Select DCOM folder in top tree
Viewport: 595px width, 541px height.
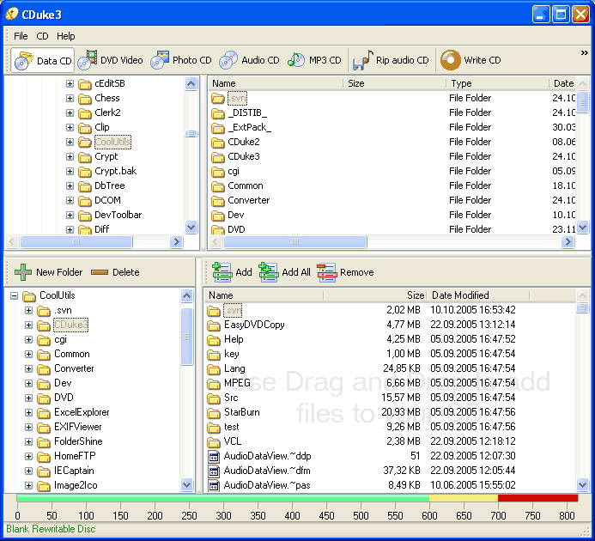(107, 200)
